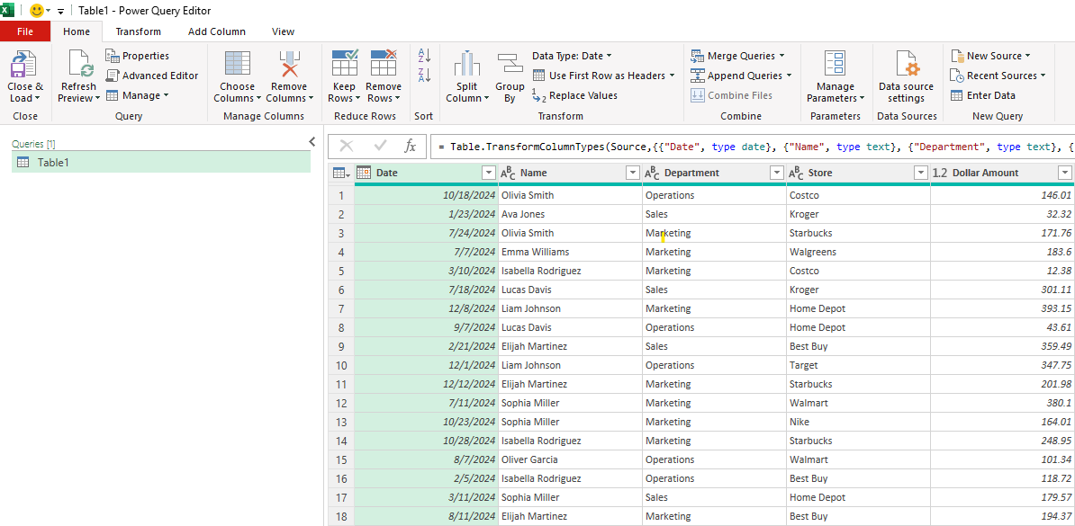The height and width of the screenshot is (526, 1075).
Task: Expand the New Source dropdown
Action: (990, 56)
